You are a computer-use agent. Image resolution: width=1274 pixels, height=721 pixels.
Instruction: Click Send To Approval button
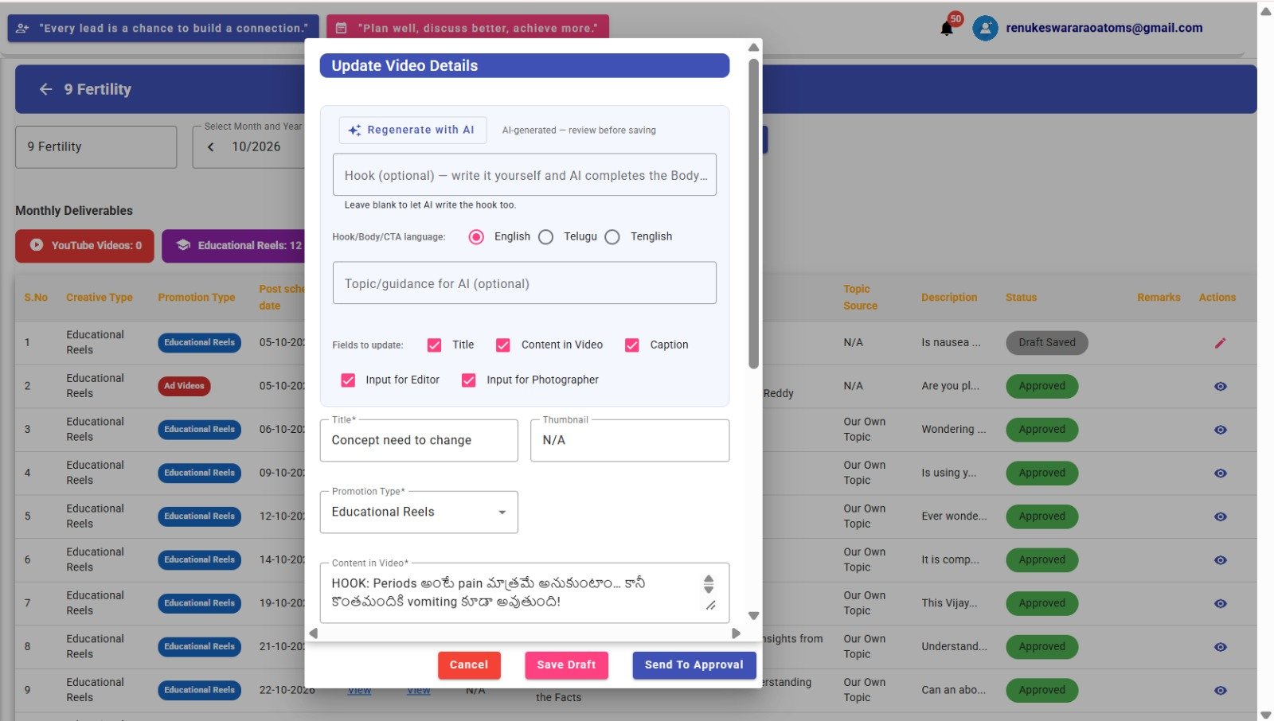click(x=694, y=665)
